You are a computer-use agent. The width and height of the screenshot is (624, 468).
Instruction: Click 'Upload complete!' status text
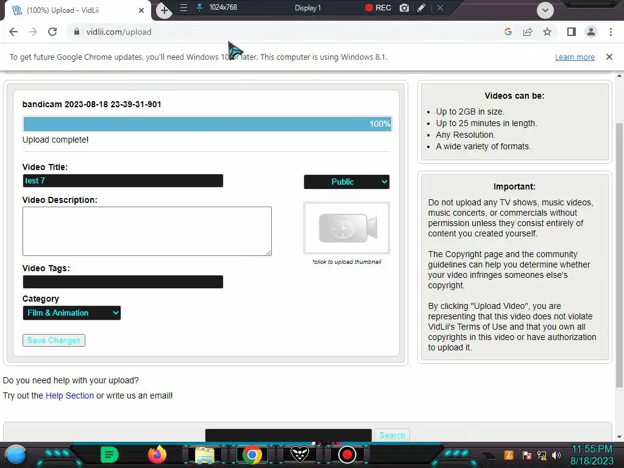click(55, 140)
